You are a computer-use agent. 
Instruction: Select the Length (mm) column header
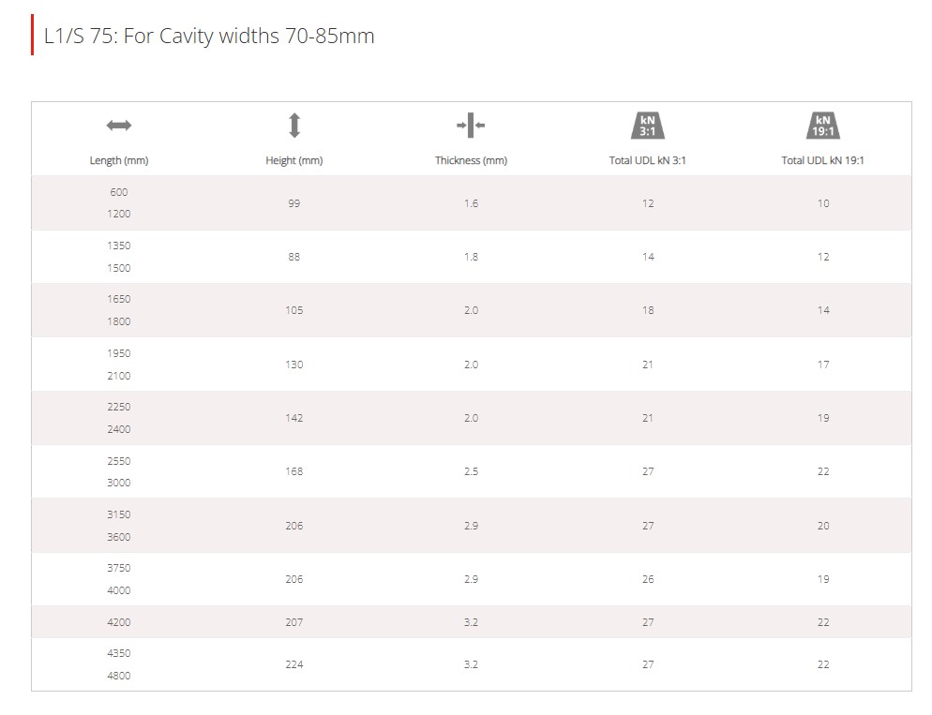click(x=119, y=160)
